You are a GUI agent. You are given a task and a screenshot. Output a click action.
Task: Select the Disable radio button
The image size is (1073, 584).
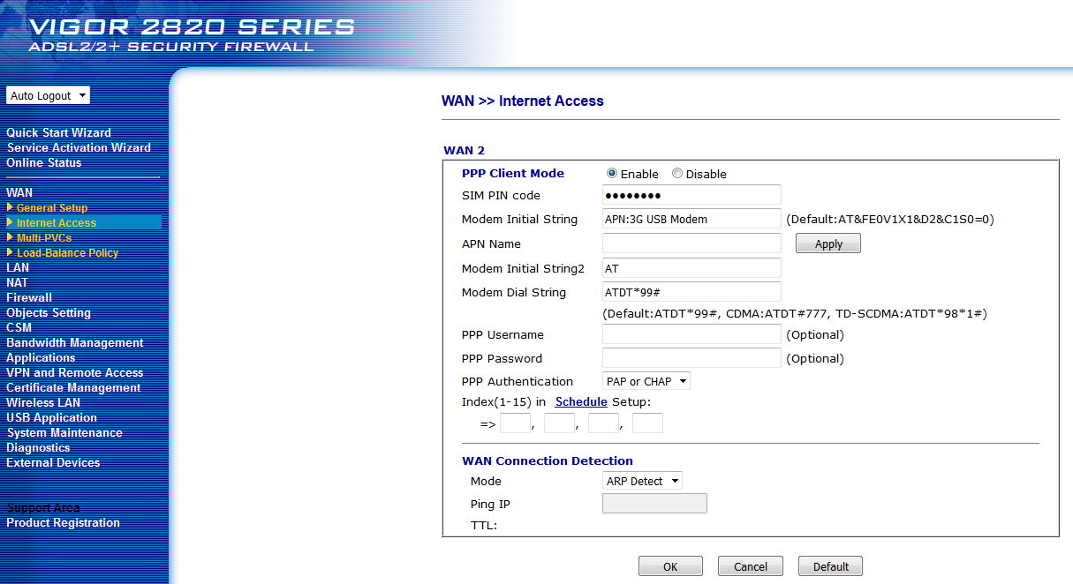coord(677,174)
